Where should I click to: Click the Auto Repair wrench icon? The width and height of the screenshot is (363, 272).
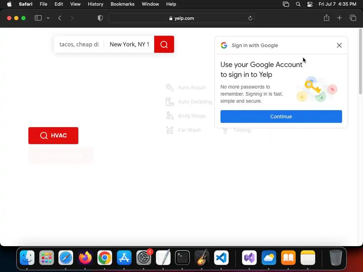click(x=170, y=87)
